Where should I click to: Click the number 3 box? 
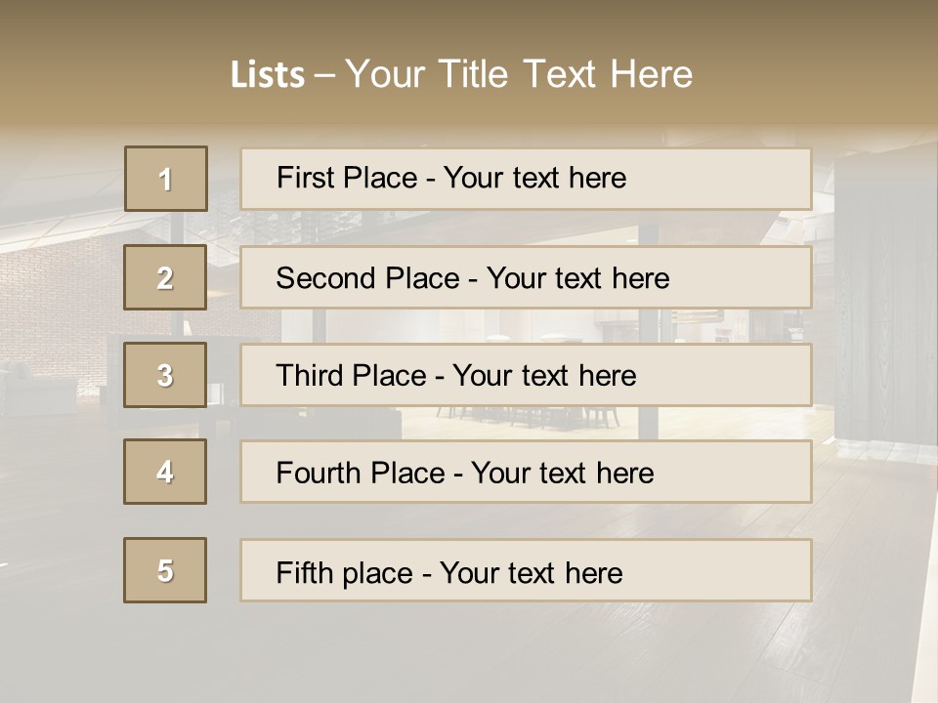165,375
